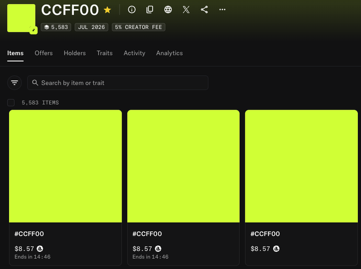
Task: Go to the Traits tab
Action: 105,53
